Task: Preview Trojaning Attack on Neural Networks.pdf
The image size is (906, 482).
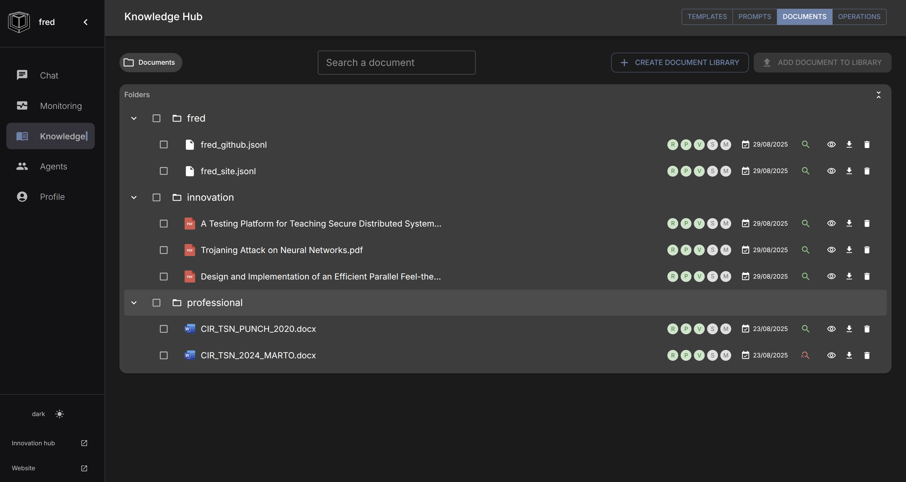Action: pyautogui.click(x=831, y=250)
